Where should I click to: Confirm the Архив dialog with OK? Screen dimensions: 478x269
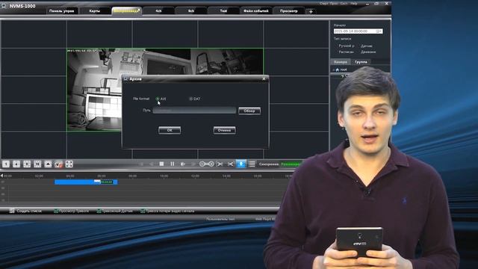170,130
